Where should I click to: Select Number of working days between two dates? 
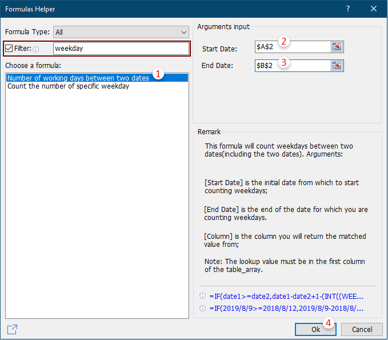(x=97, y=78)
